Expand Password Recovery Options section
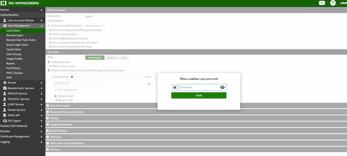347x156 pixels. pyautogui.click(x=47, y=112)
